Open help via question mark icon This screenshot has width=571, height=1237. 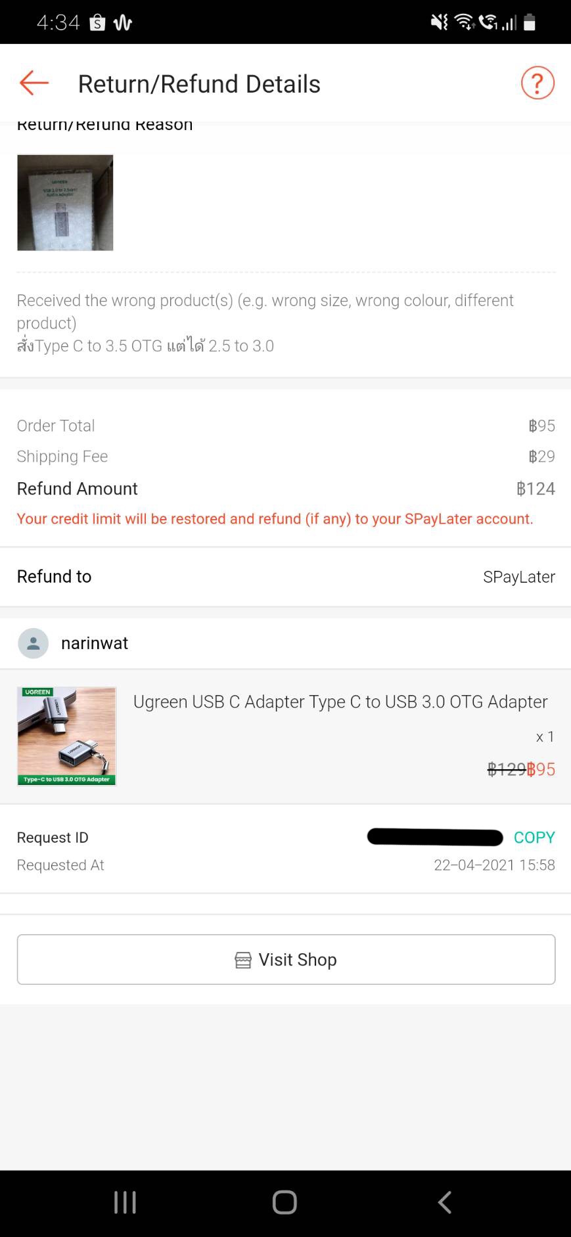pos(537,83)
